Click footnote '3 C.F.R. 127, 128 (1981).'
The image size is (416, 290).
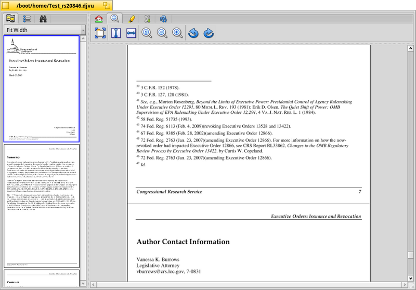[165, 95]
